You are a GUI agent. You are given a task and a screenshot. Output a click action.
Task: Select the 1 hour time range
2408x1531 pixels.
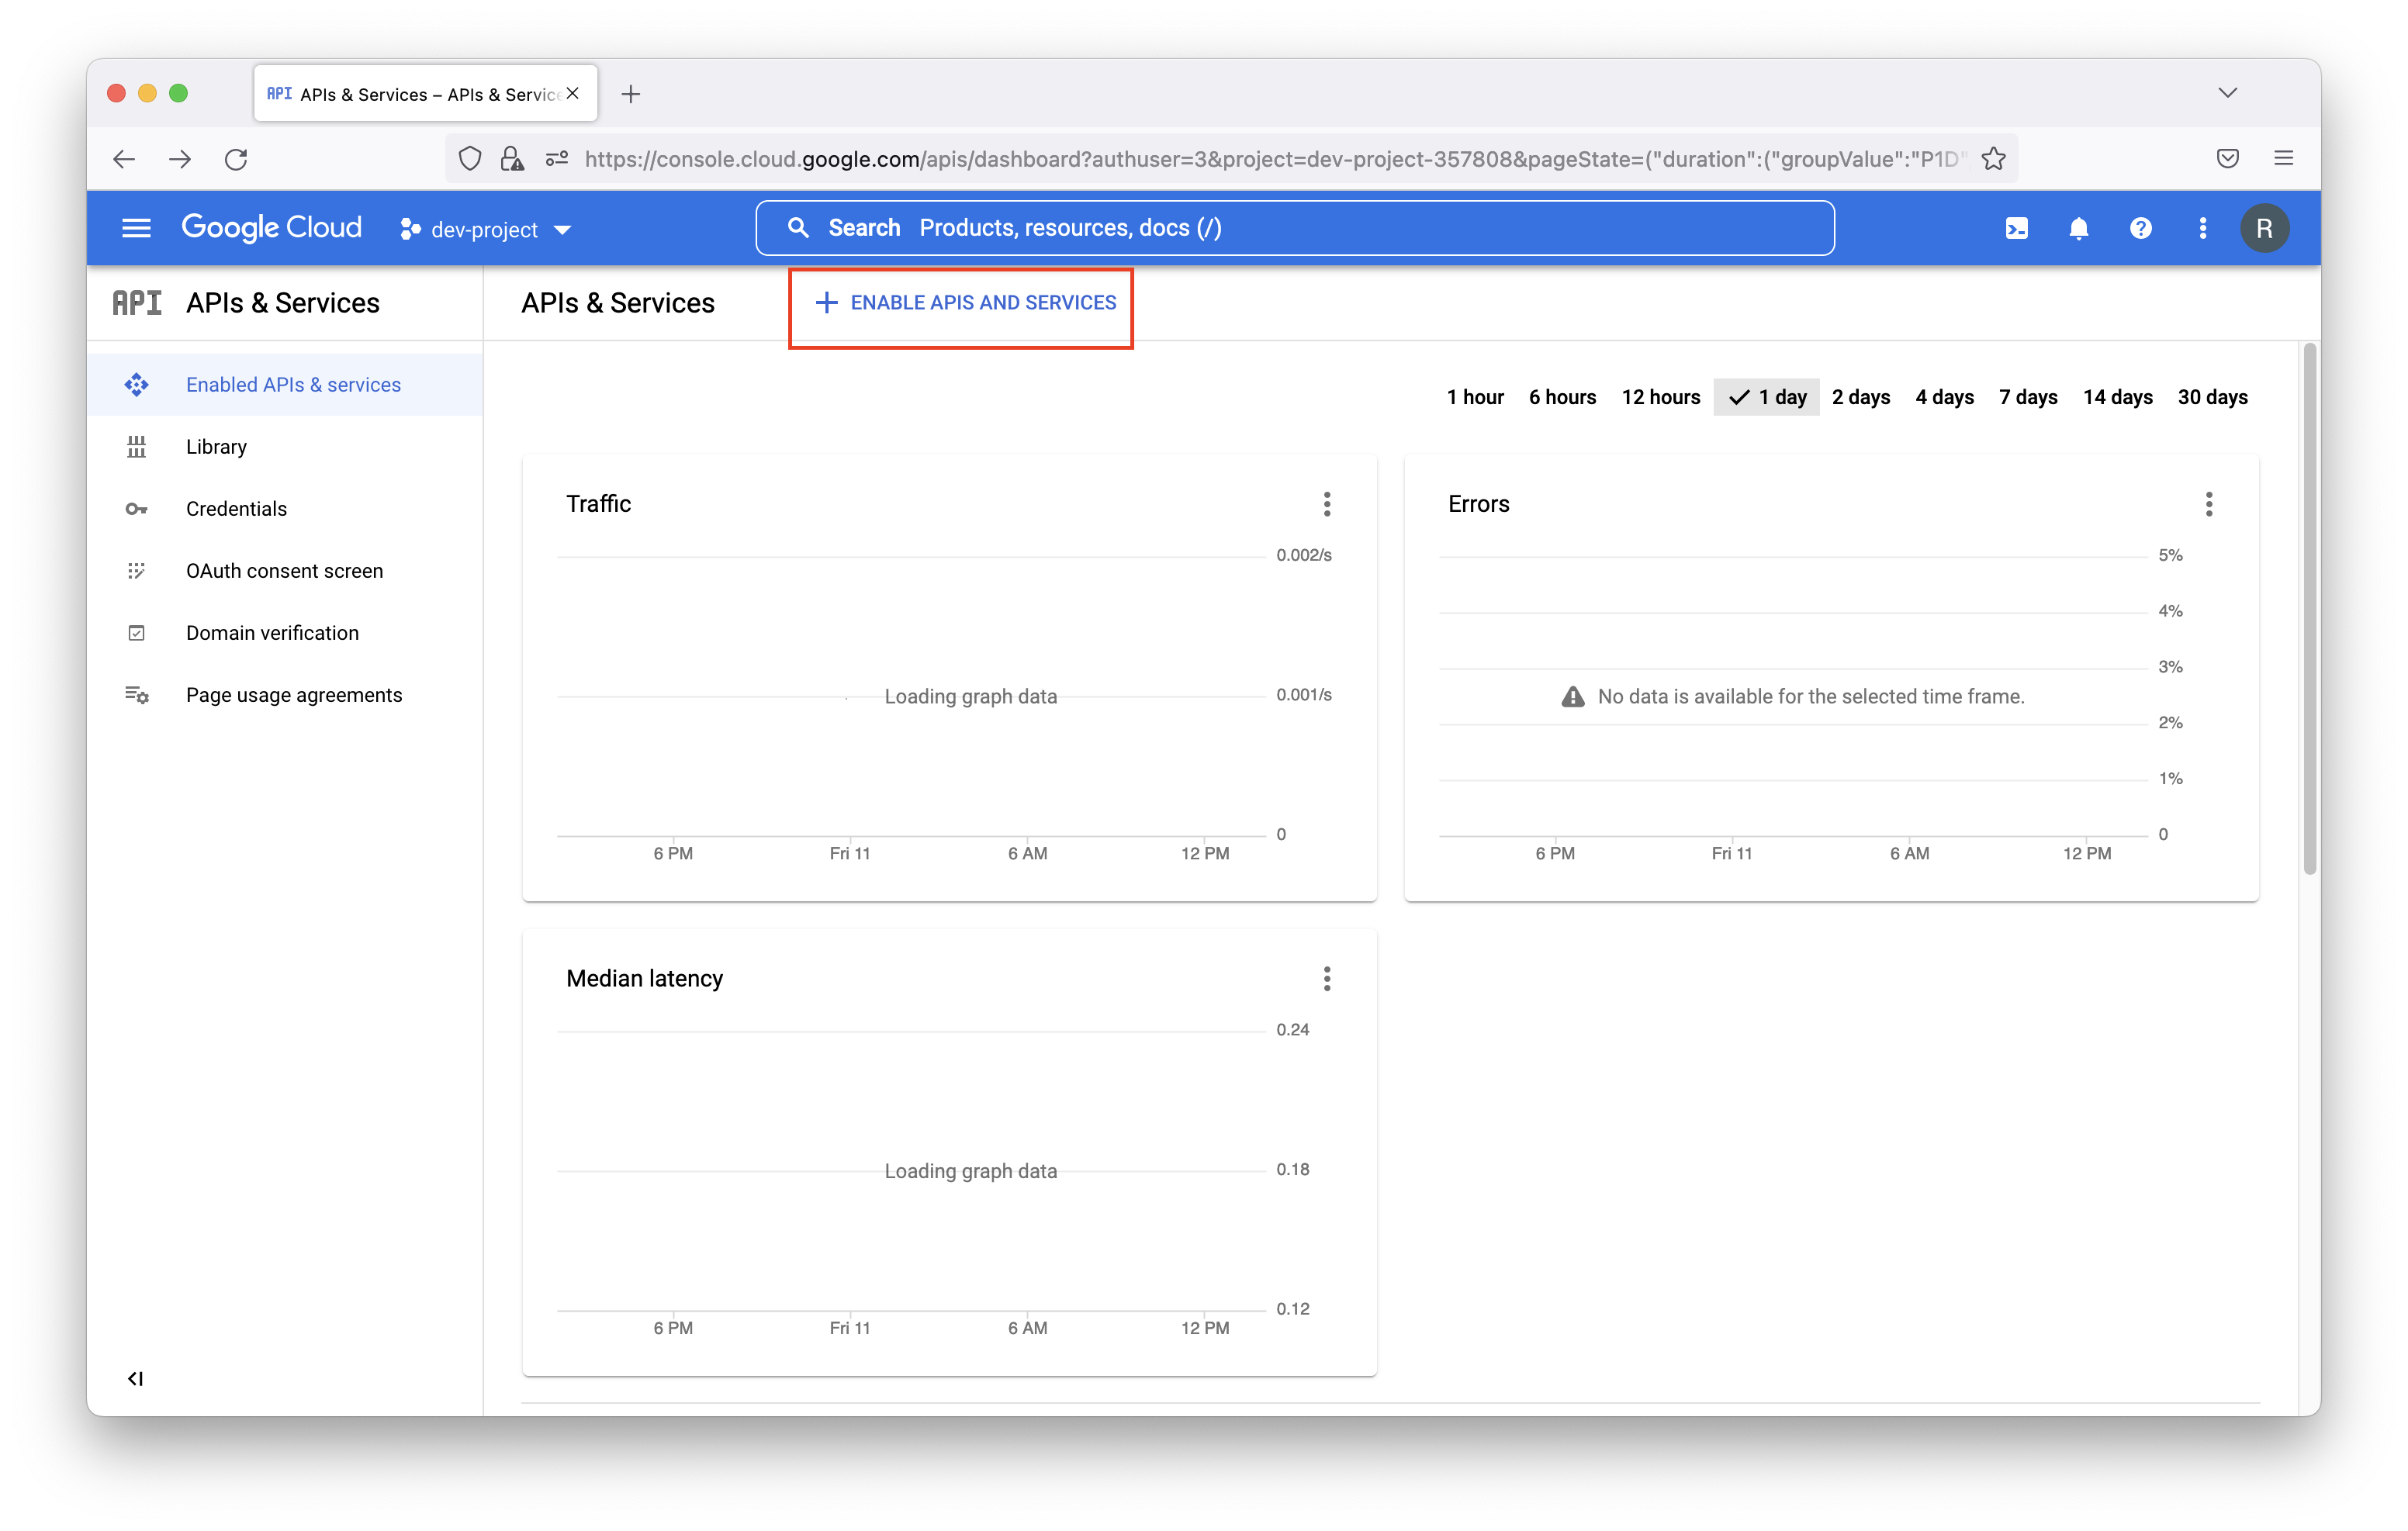1475,397
